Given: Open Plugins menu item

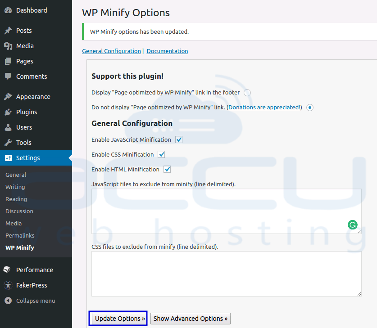Looking at the screenshot, I should (36, 112).
